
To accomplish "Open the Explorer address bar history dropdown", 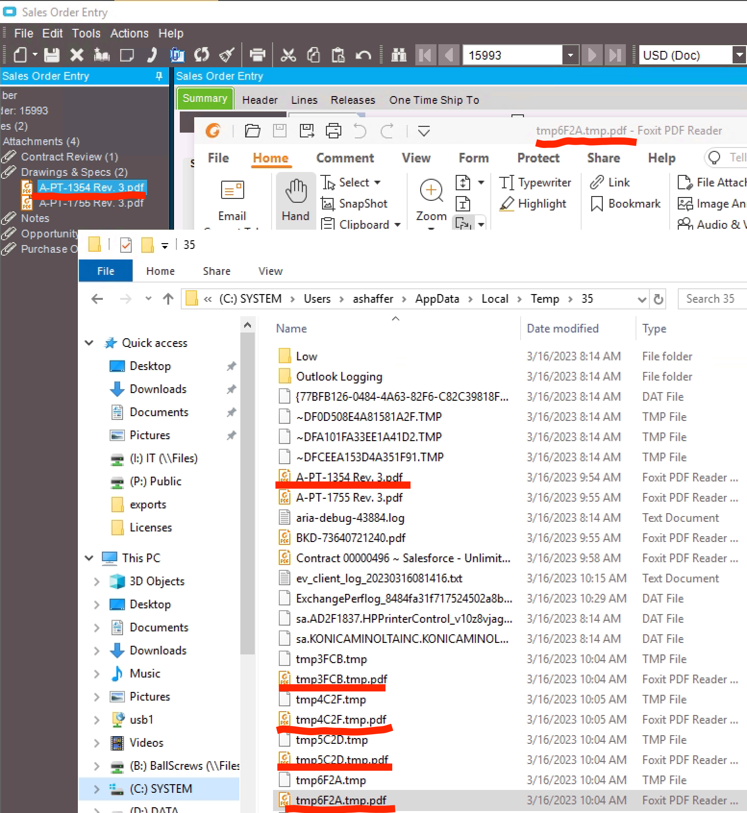I will click(x=642, y=299).
